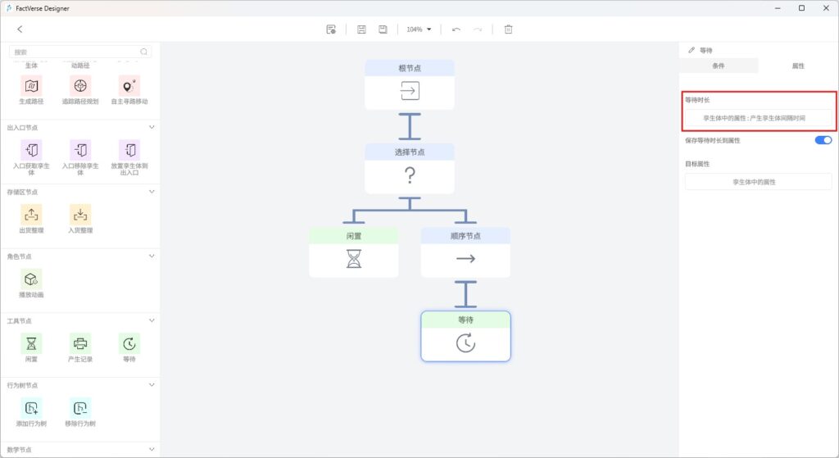Select the 添加行为树 node icon

(x=31, y=407)
